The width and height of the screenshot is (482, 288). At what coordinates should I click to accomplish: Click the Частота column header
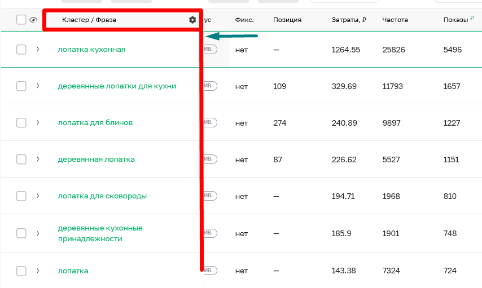tap(395, 20)
